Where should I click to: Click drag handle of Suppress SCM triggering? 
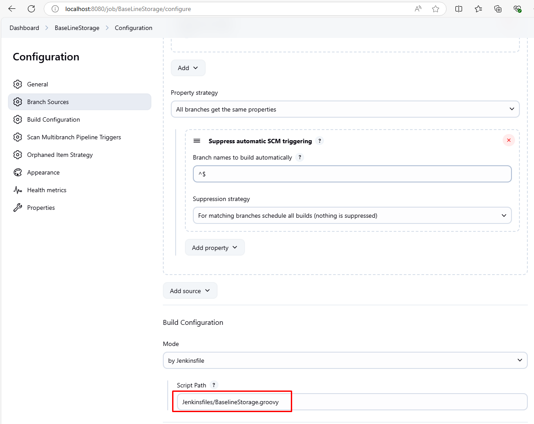[x=197, y=141]
